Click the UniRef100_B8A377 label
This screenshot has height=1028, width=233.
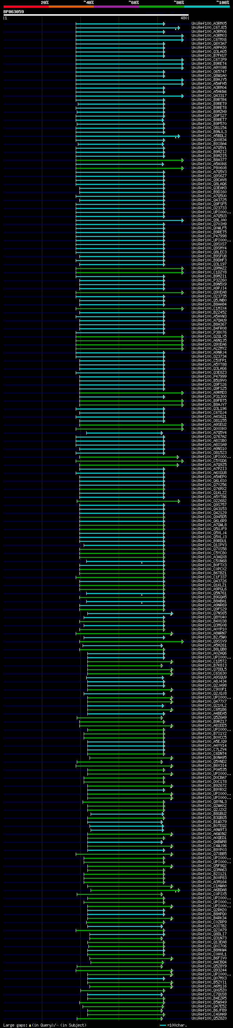(209, 160)
